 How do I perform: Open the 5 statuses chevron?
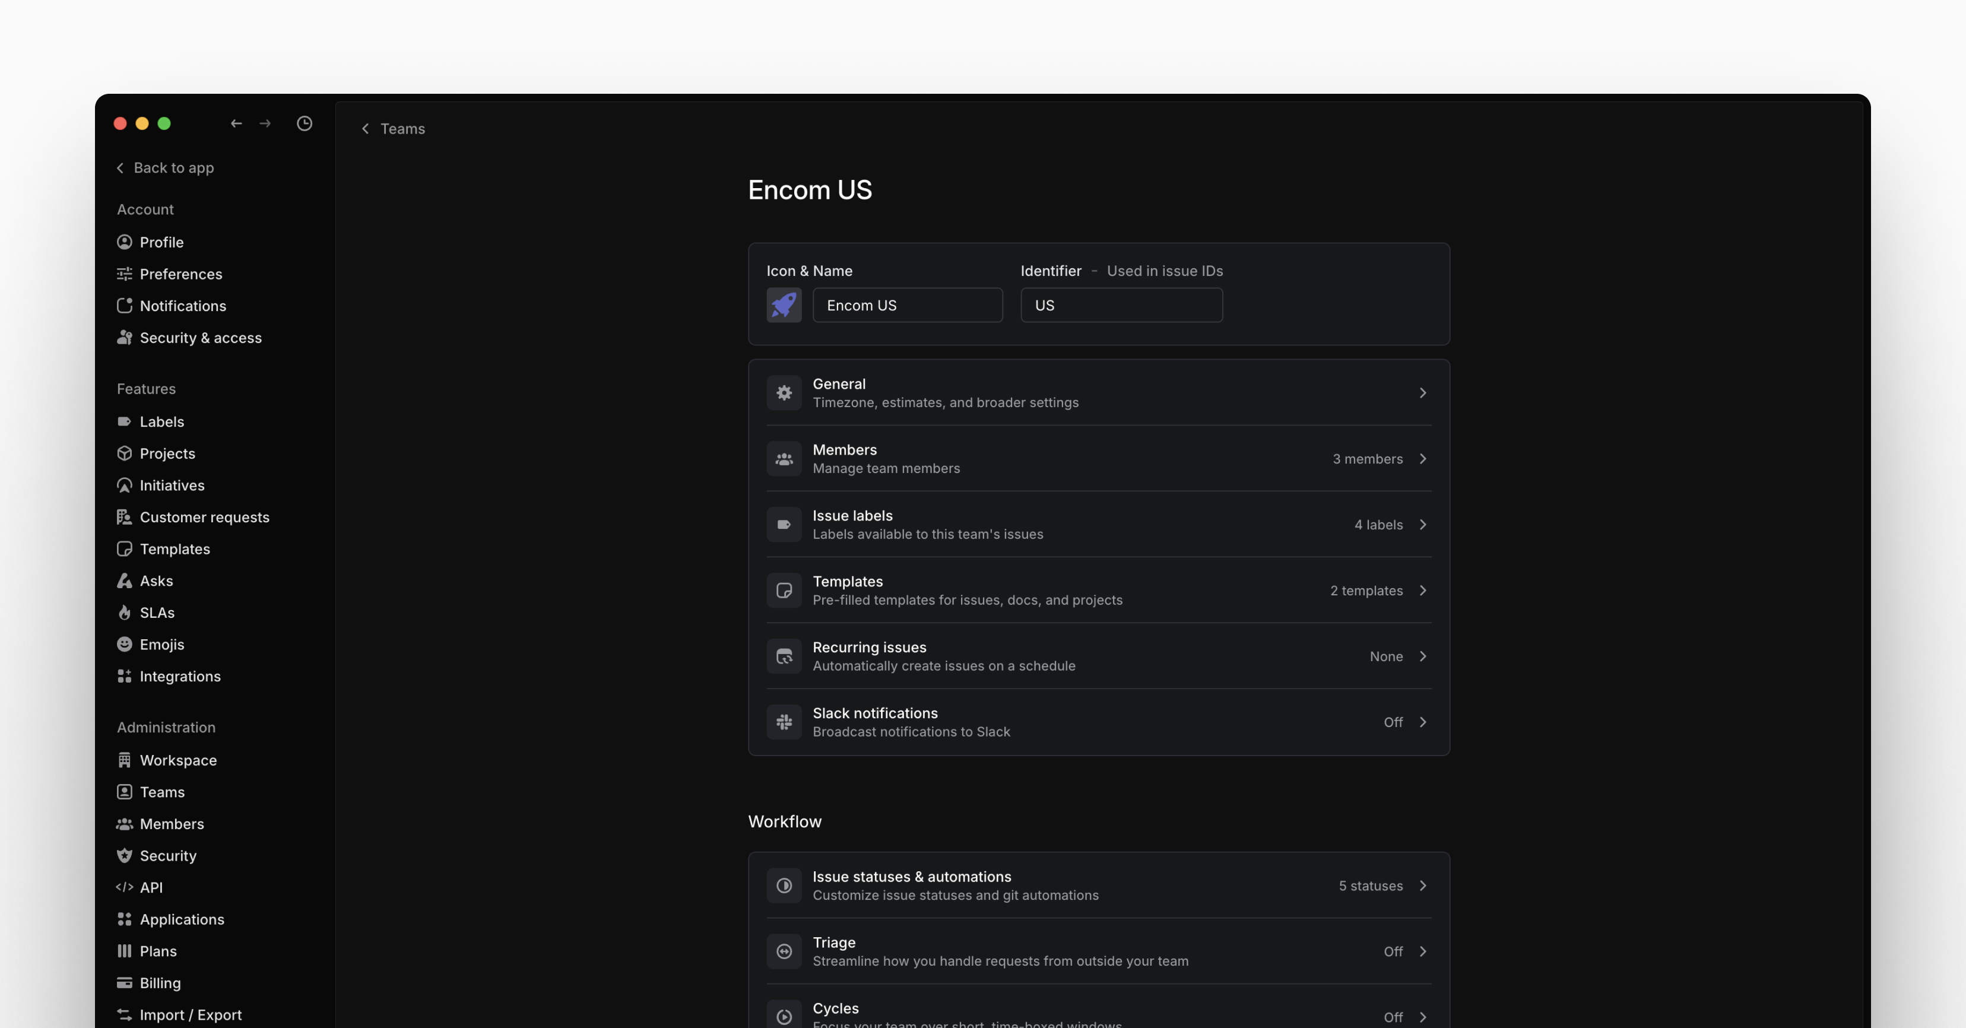click(1423, 886)
